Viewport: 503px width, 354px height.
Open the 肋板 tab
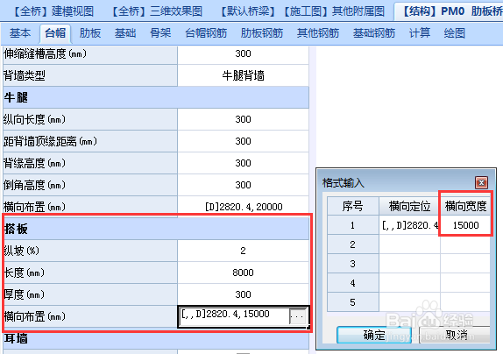tap(90, 33)
